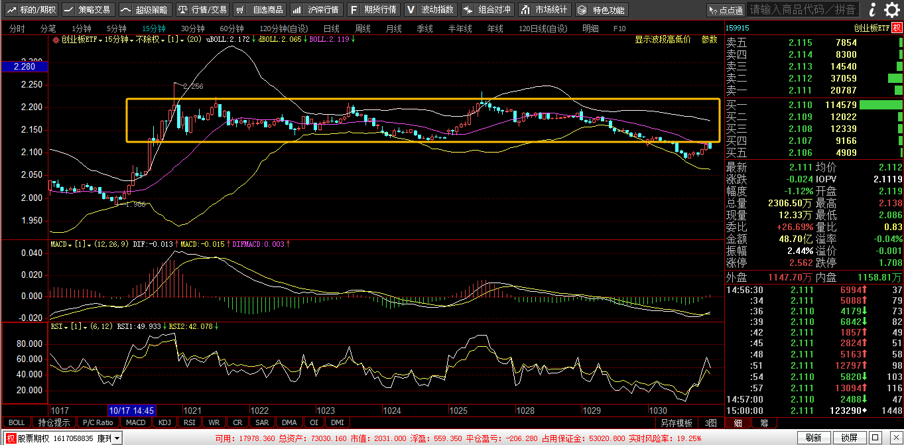Click the 刷新 refresh button

(813, 438)
